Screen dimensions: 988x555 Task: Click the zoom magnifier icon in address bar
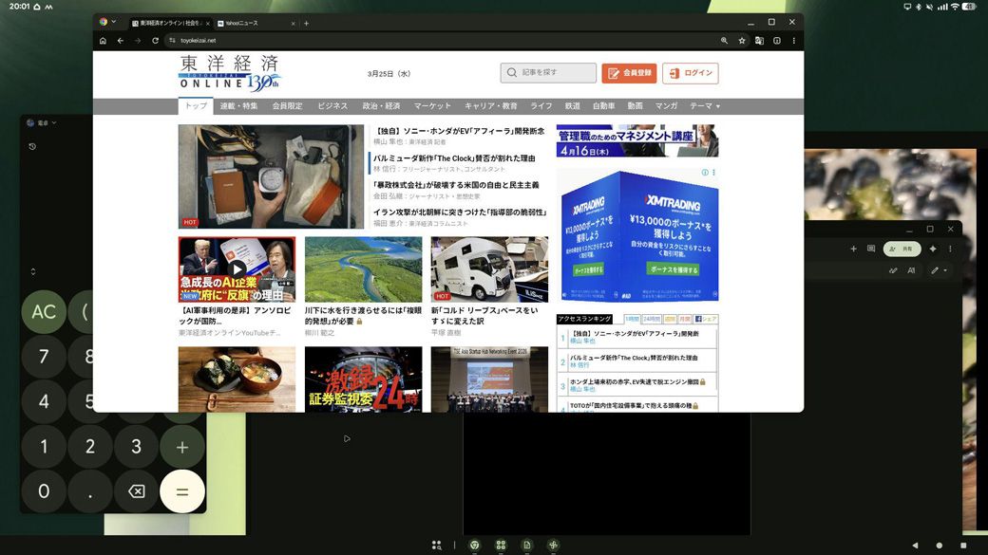pos(724,41)
